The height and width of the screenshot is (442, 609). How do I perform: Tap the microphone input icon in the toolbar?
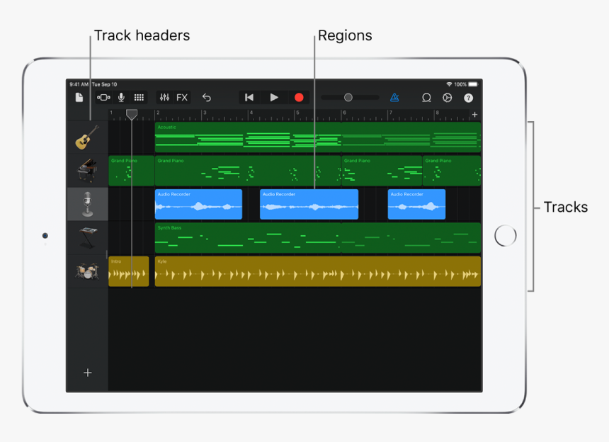pyautogui.click(x=122, y=97)
